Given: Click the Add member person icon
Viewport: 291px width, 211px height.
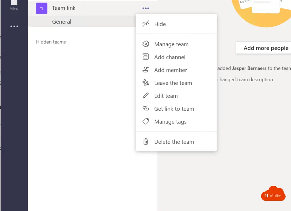Looking at the screenshot, I should pos(145,70).
